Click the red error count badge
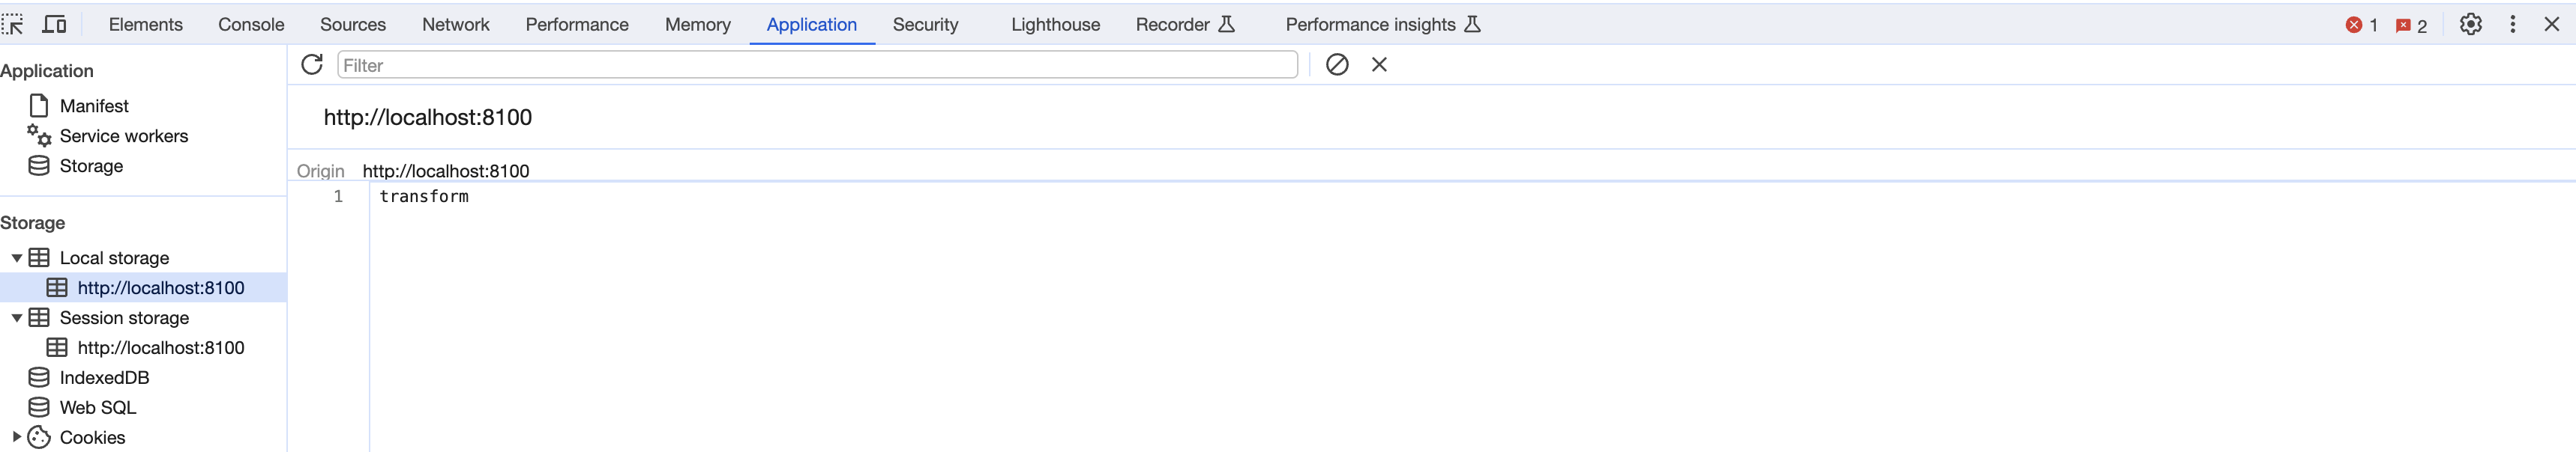The width and height of the screenshot is (2576, 452). tap(2361, 25)
